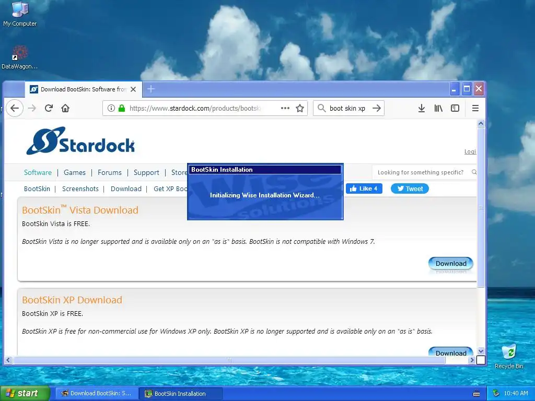Open the DataWagon desktop shortcut
Image resolution: width=535 pixels, height=401 pixels.
[x=19, y=57]
